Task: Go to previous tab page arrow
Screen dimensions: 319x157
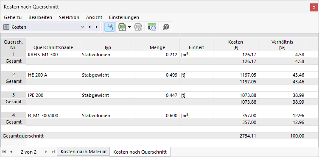Action: coord(11,152)
